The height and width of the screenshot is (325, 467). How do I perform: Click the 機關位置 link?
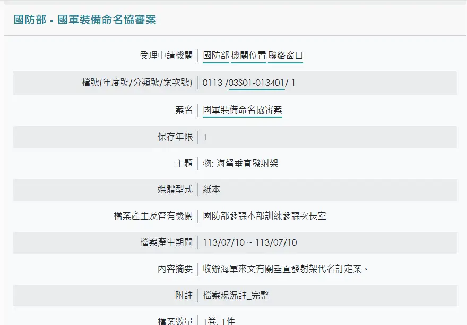click(248, 56)
